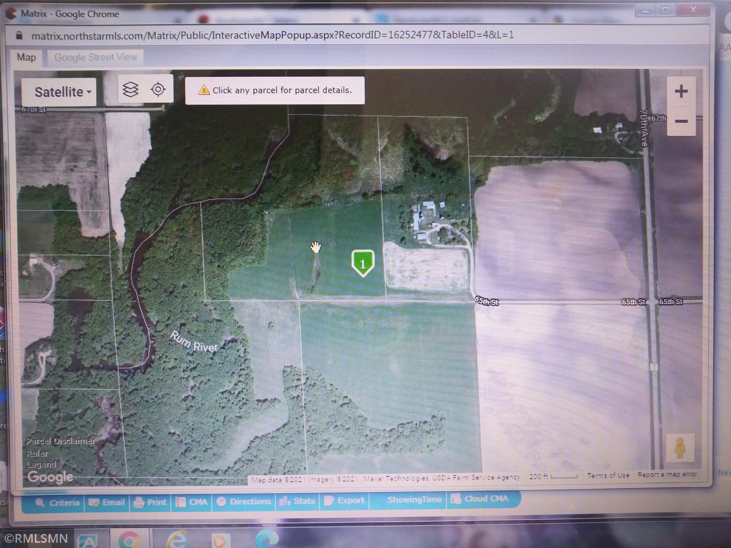Click the locate target crosshair icon
The height and width of the screenshot is (548, 731).
point(158,89)
